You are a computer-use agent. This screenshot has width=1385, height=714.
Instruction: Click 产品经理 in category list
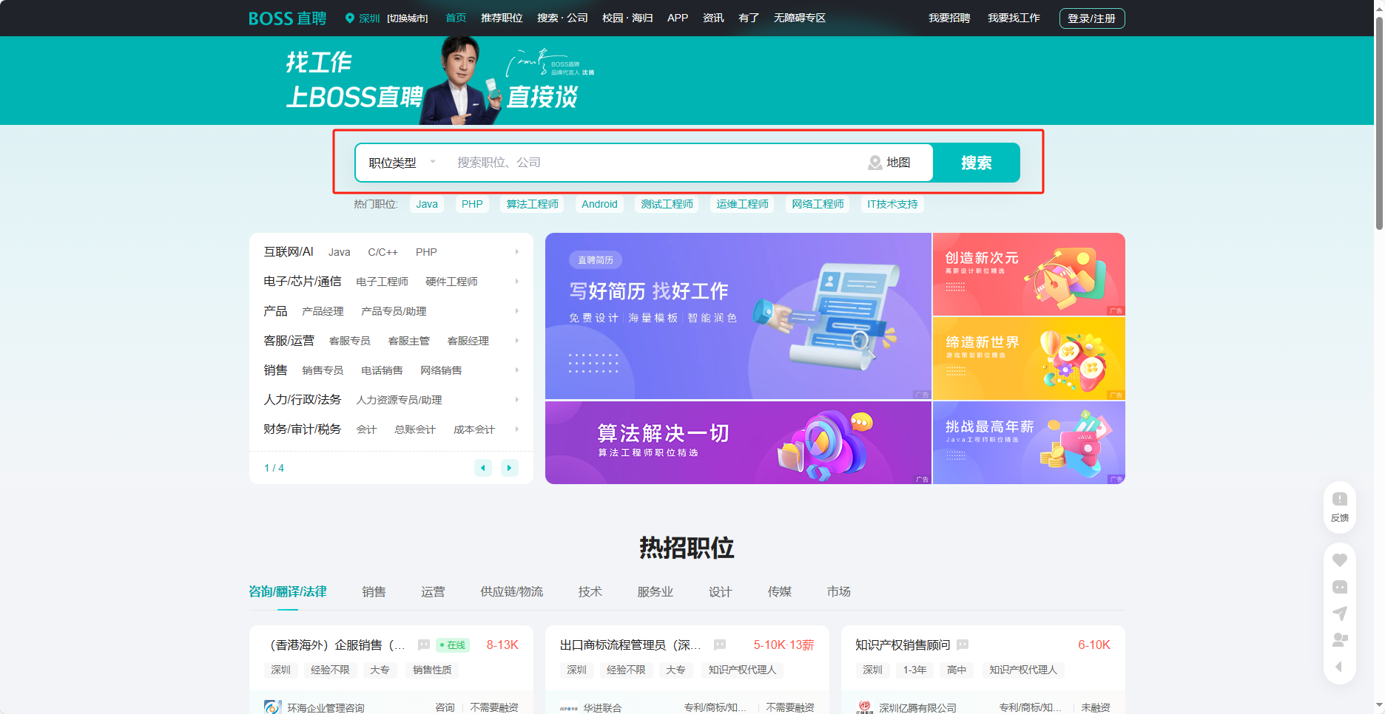tap(323, 311)
